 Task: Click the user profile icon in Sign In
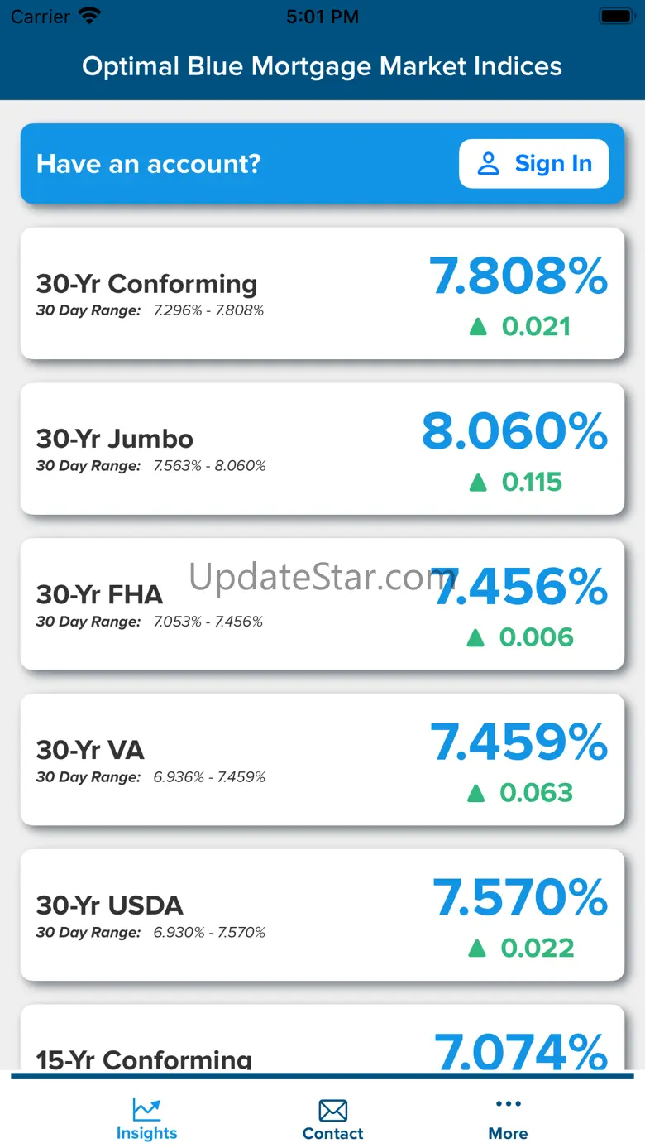(489, 164)
